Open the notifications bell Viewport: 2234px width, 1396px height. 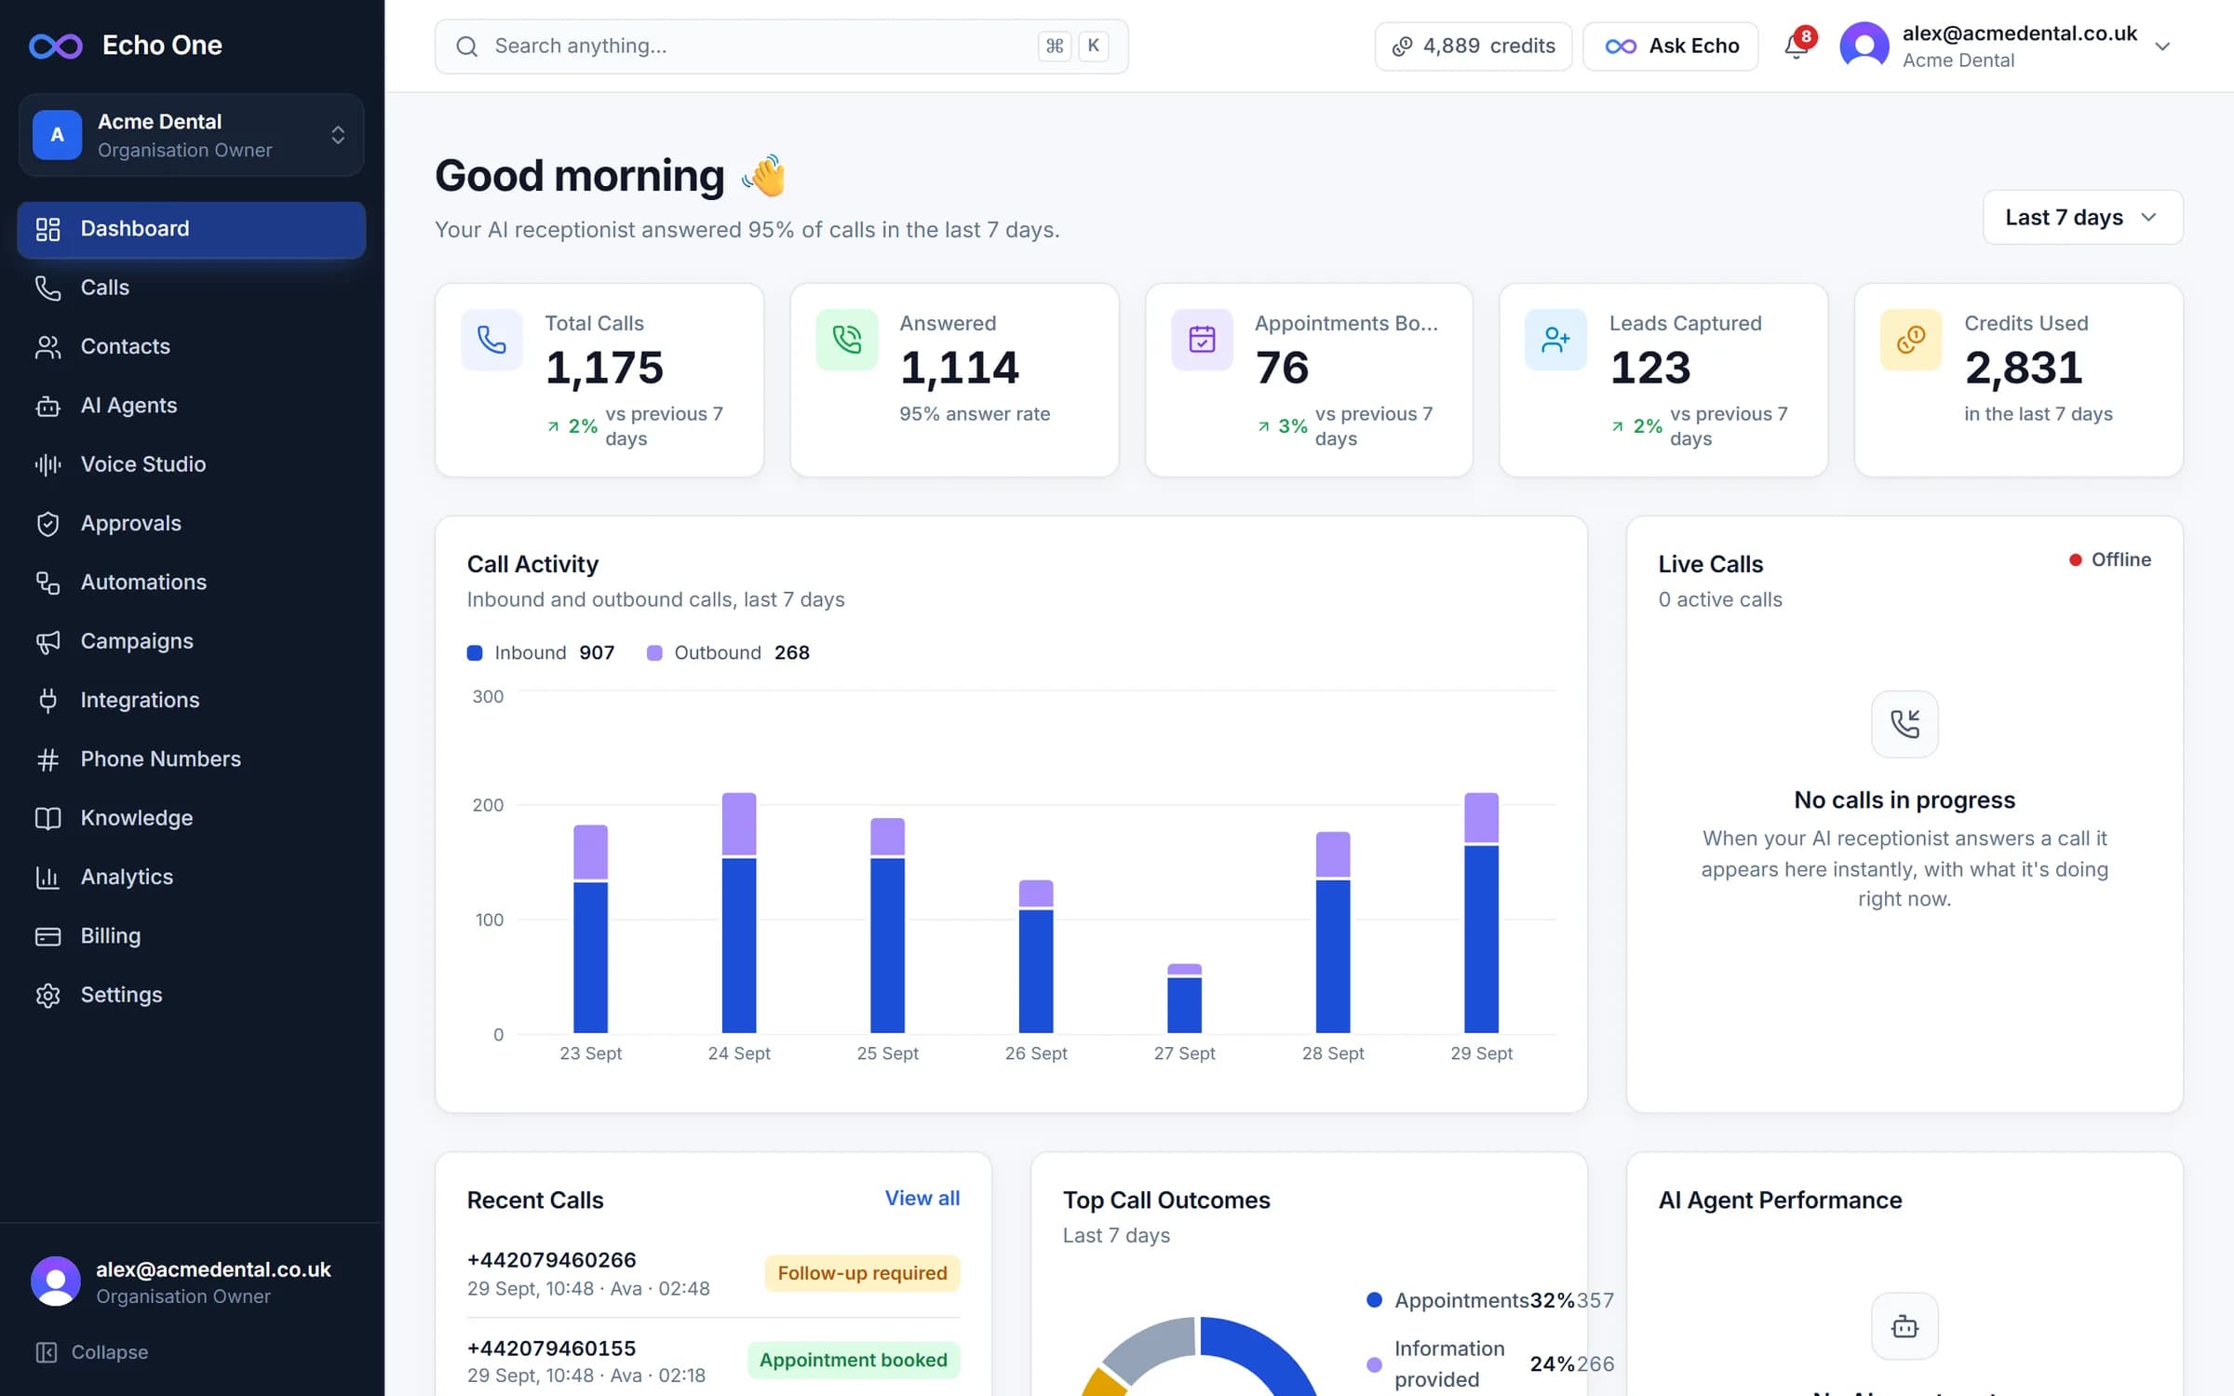tap(1797, 46)
